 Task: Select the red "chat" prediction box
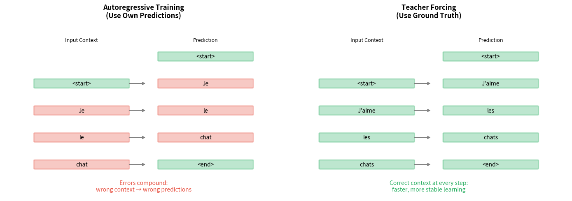(x=205, y=137)
